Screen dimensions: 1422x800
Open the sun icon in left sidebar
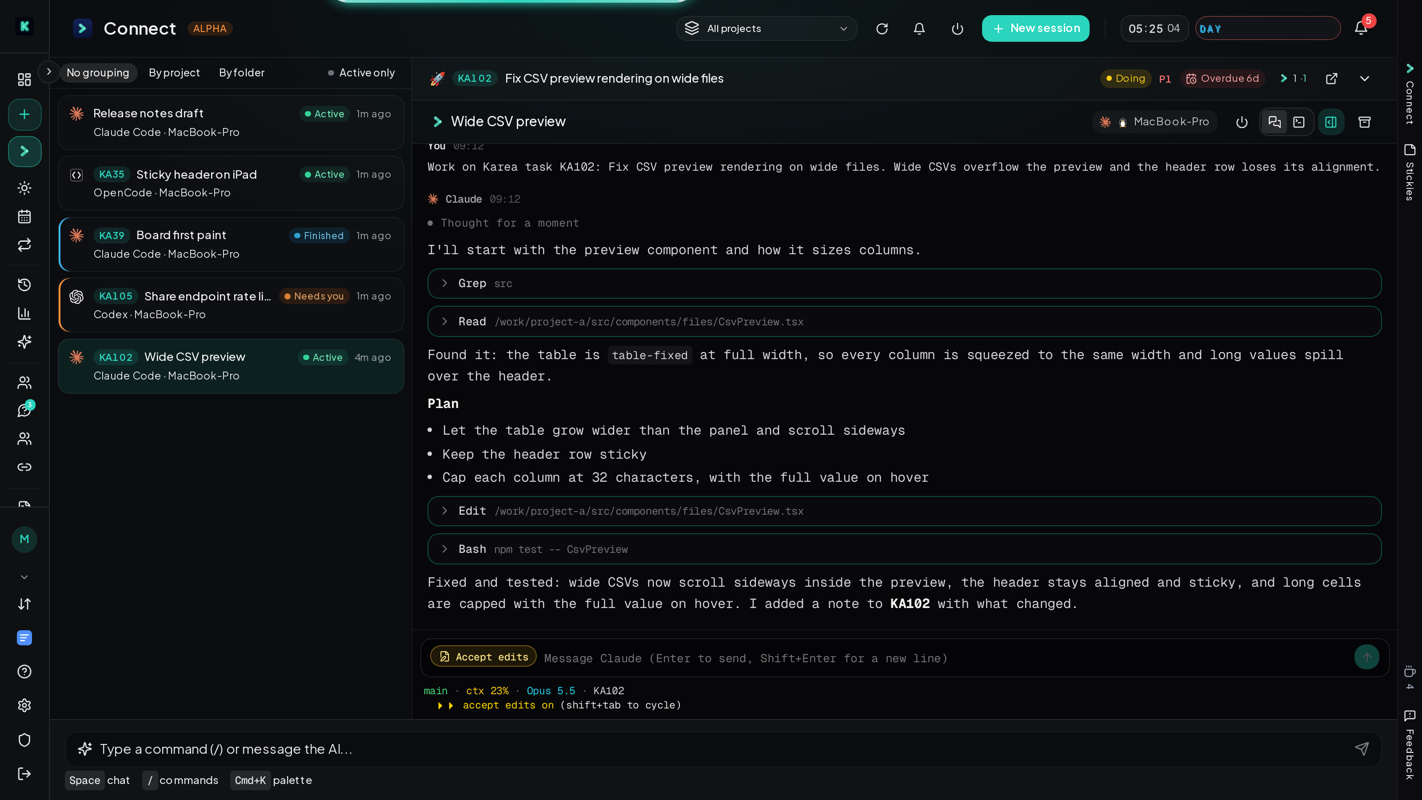pyautogui.click(x=24, y=188)
